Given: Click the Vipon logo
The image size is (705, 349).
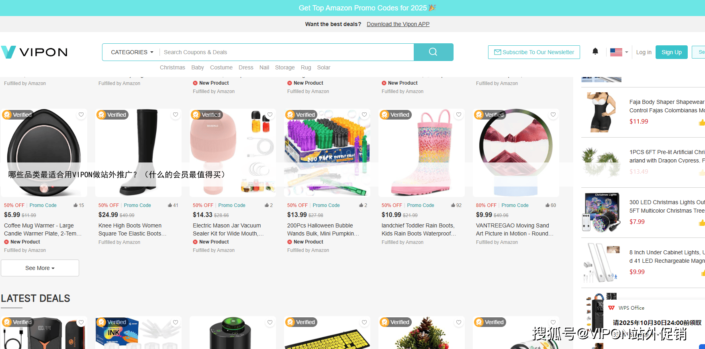Looking at the screenshot, I should [x=34, y=52].
